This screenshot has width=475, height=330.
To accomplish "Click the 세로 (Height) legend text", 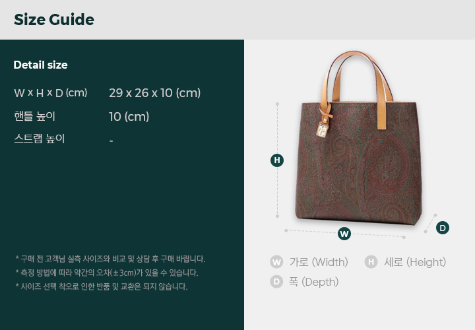I will [415, 262].
